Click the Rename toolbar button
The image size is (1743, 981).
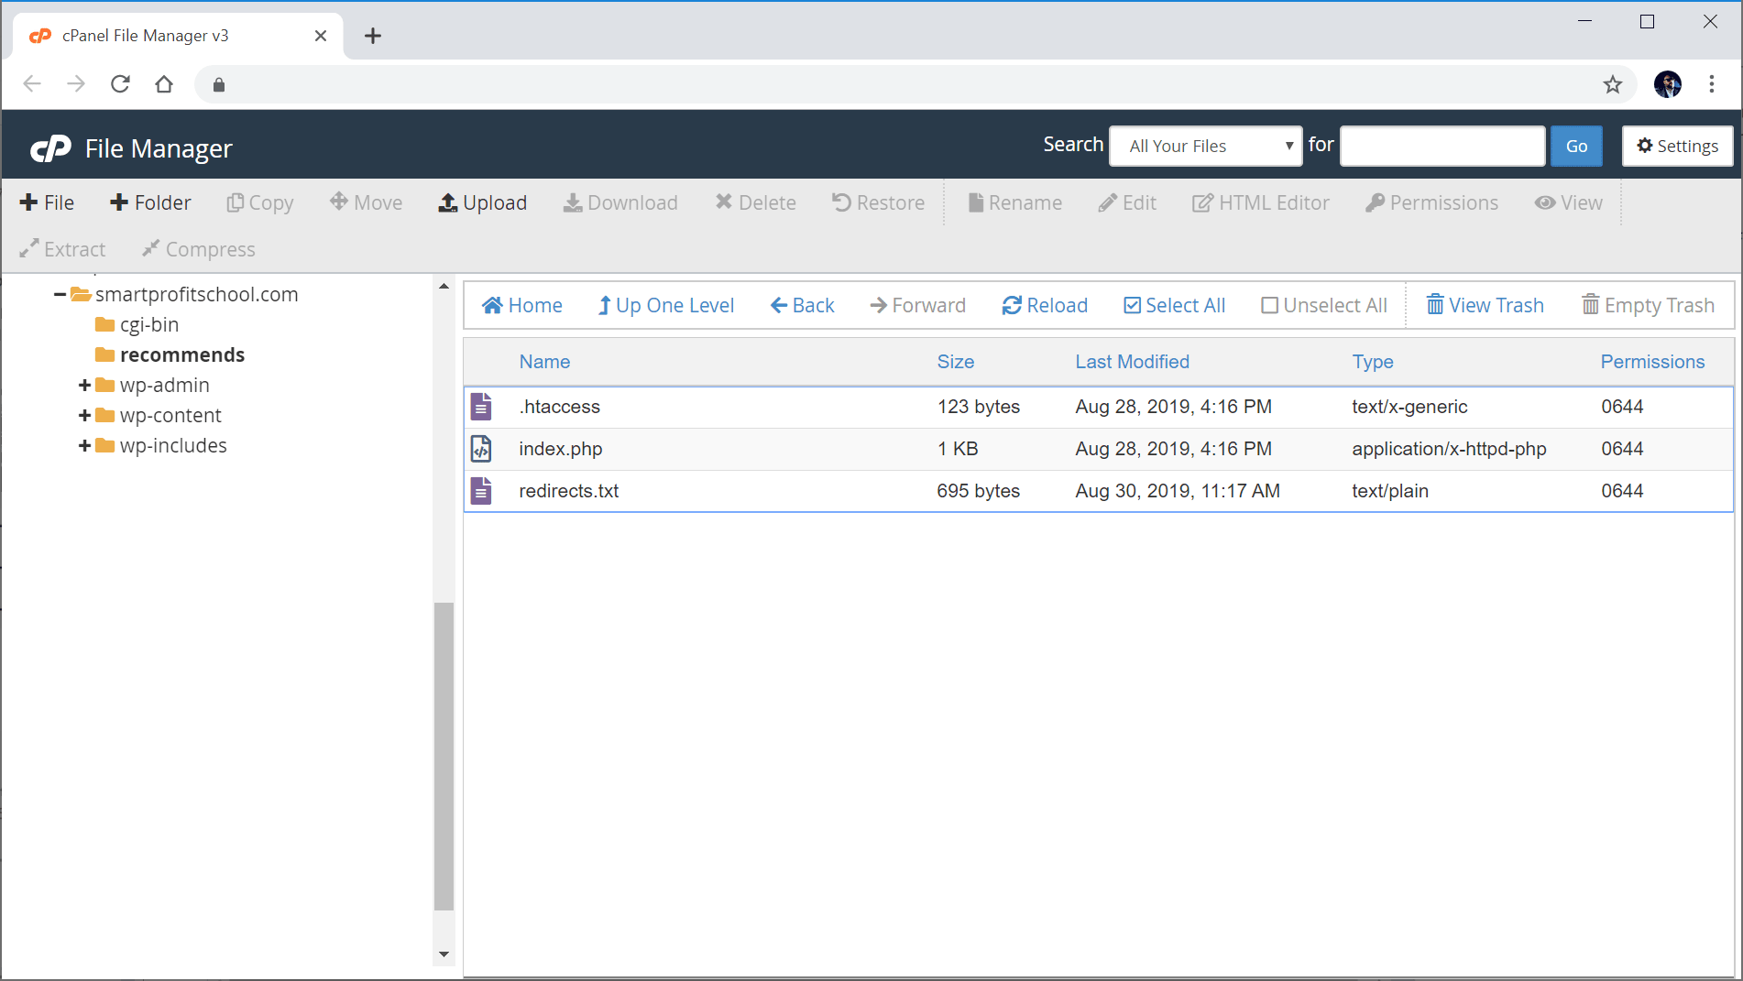click(1015, 202)
